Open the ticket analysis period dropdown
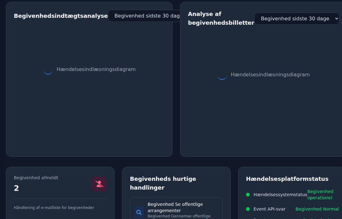342x219 pixels. [x=297, y=18]
